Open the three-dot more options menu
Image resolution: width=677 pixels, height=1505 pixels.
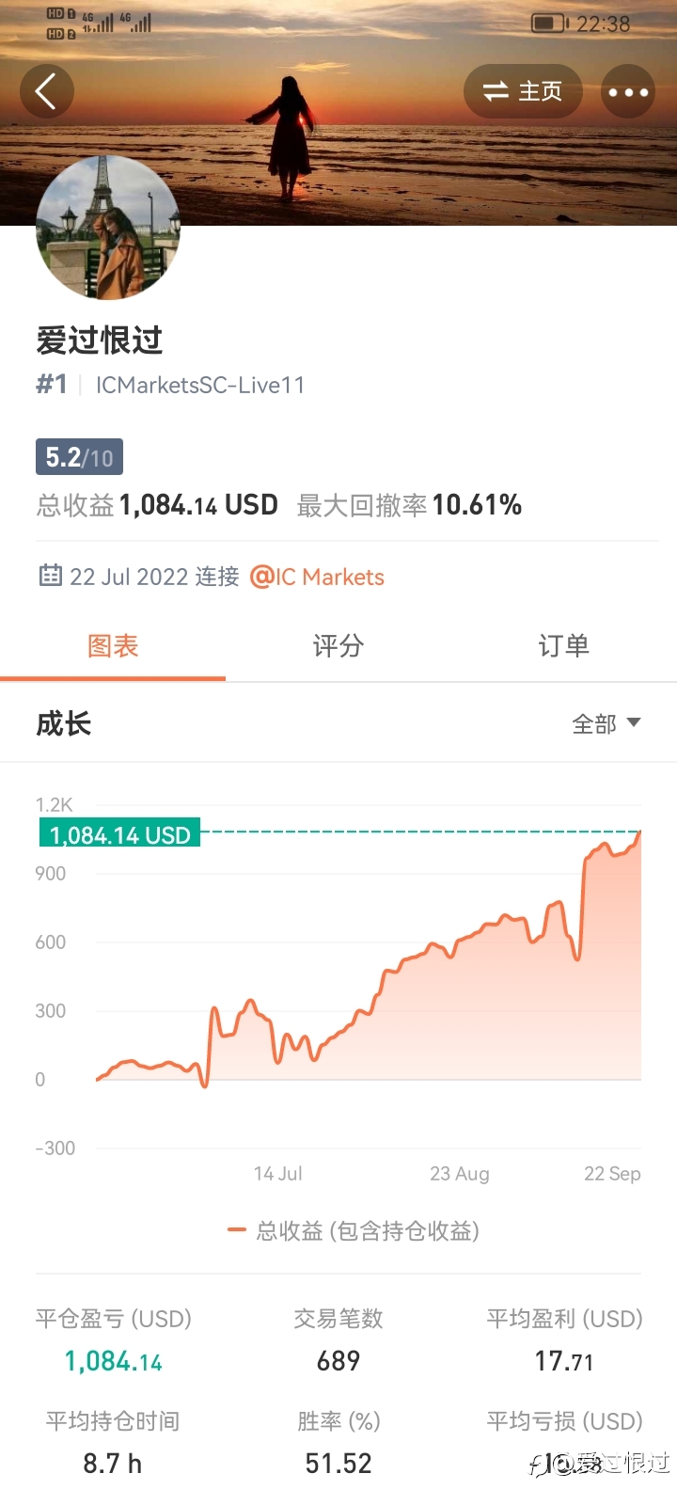[x=628, y=91]
